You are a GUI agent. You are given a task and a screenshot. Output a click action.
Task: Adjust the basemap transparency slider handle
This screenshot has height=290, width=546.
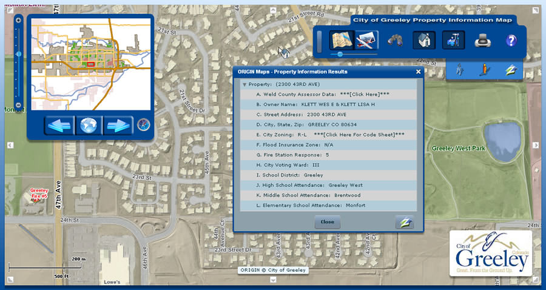pos(340,55)
